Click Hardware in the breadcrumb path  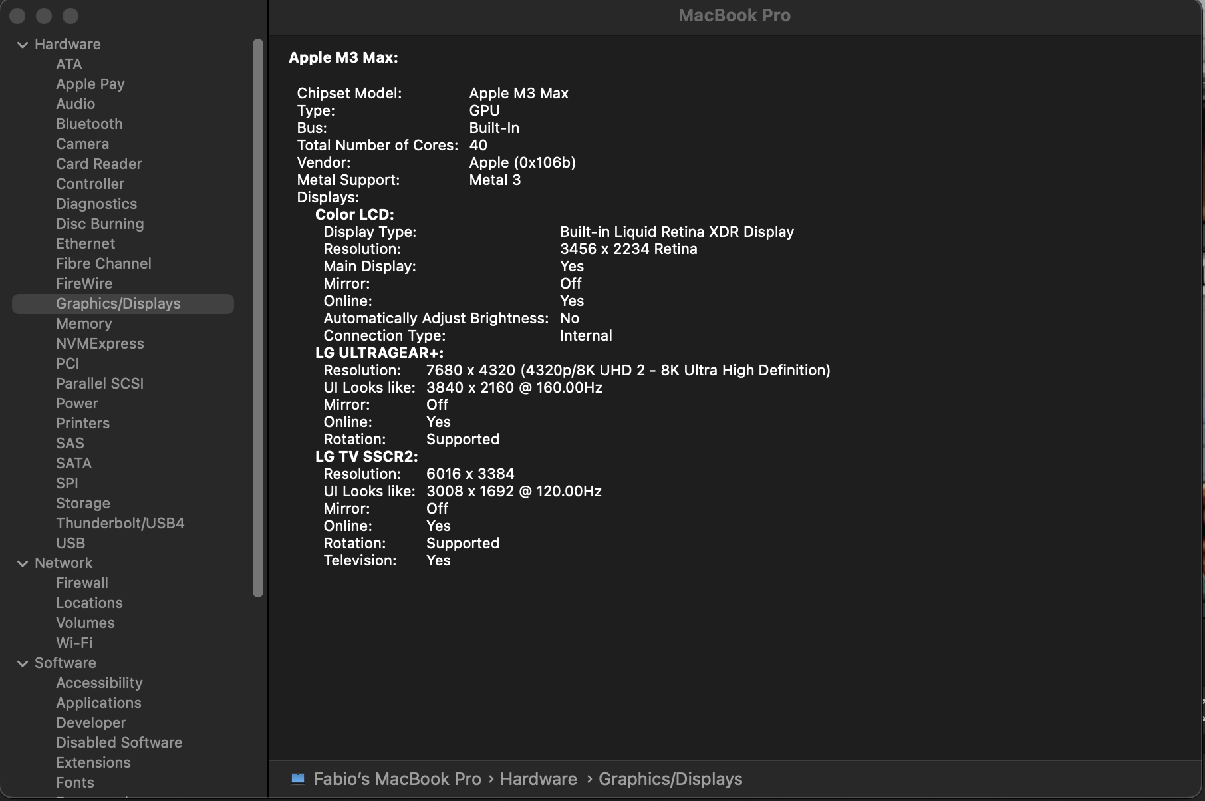point(537,779)
